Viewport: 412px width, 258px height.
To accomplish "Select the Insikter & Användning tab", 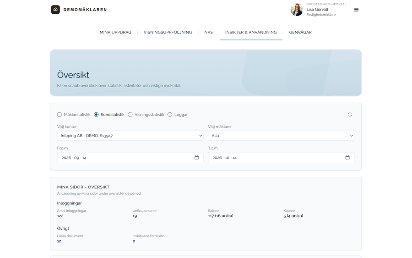I will click(x=251, y=33).
